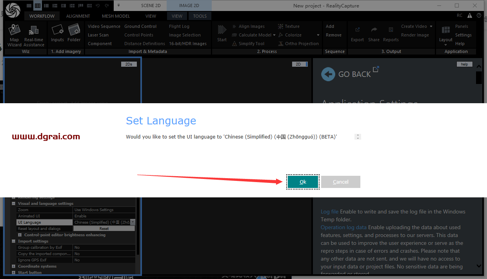Expand the Create Video dropdown arrow
Image resolution: width=487 pixels, height=279 pixels.
point(431,26)
